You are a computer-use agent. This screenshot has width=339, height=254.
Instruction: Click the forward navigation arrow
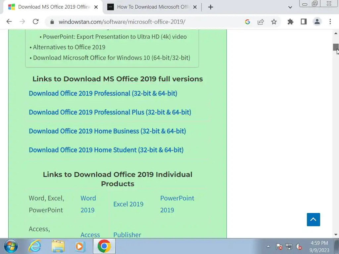pos(22,21)
